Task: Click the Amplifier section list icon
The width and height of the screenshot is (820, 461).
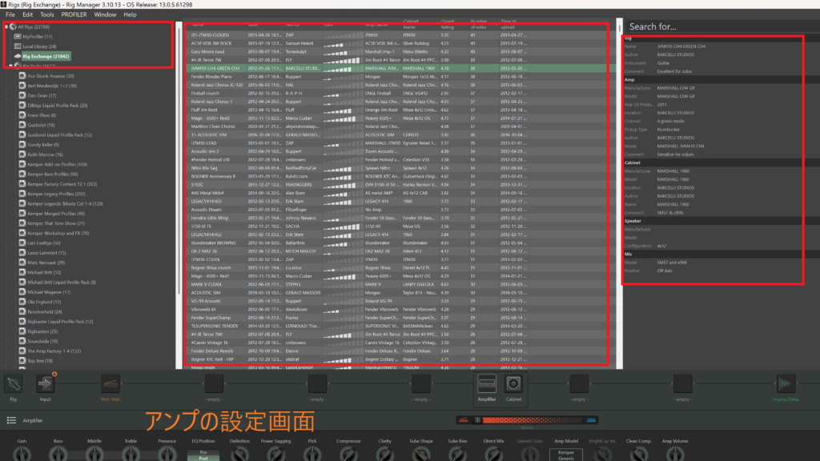Action: tap(12, 419)
